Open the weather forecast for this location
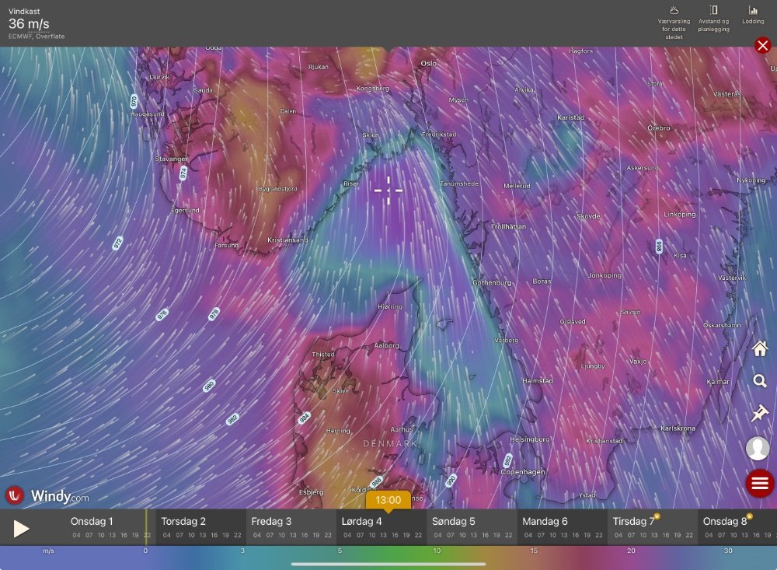Screen dimensions: 777x570 tap(674, 22)
